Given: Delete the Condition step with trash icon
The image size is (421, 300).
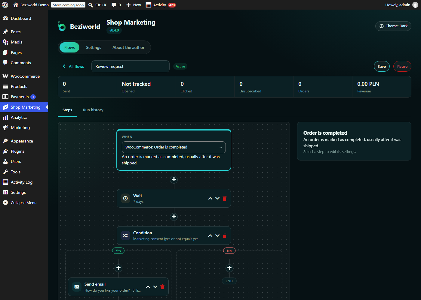Looking at the screenshot, I should point(225,235).
